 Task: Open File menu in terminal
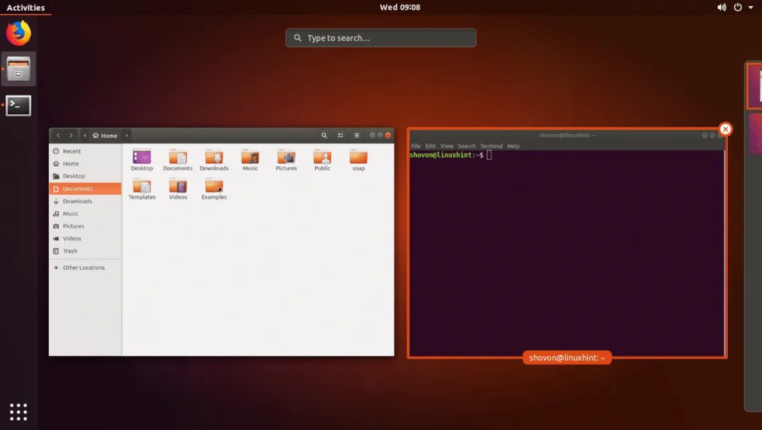coord(416,146)
